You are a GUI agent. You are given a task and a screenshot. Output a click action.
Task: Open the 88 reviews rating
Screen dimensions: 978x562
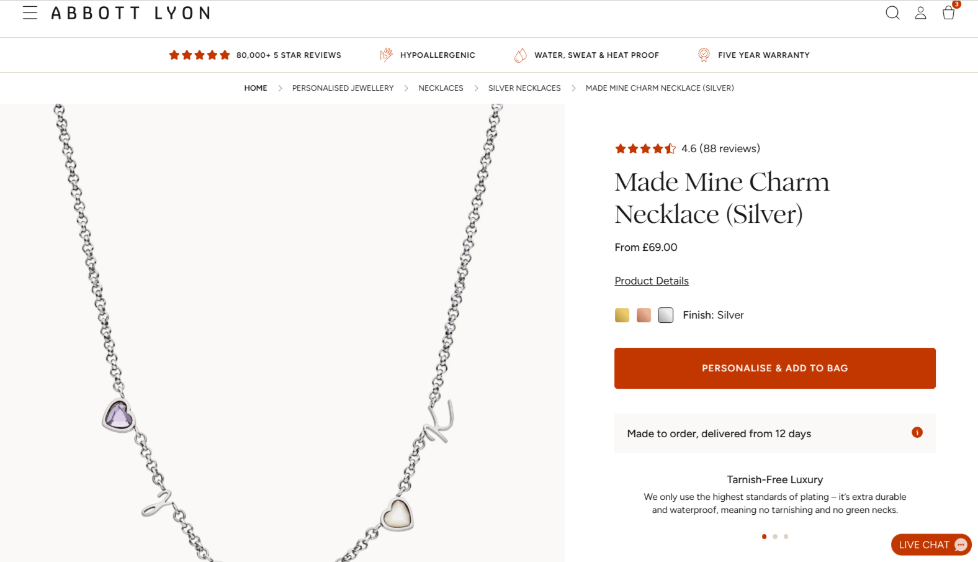tap(720, 149)
